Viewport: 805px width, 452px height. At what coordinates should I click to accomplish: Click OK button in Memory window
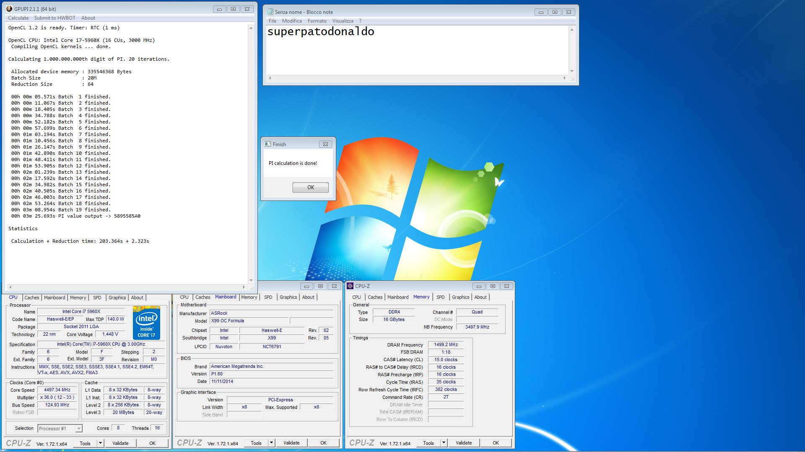[x=496, y=443]
